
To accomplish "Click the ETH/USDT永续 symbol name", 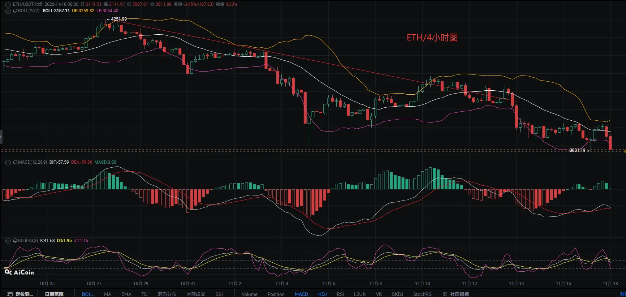I will tap(28, 4).
